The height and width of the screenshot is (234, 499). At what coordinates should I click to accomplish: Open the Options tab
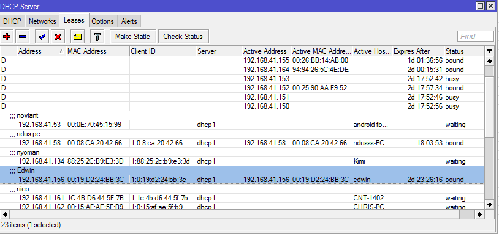(103, 21)
